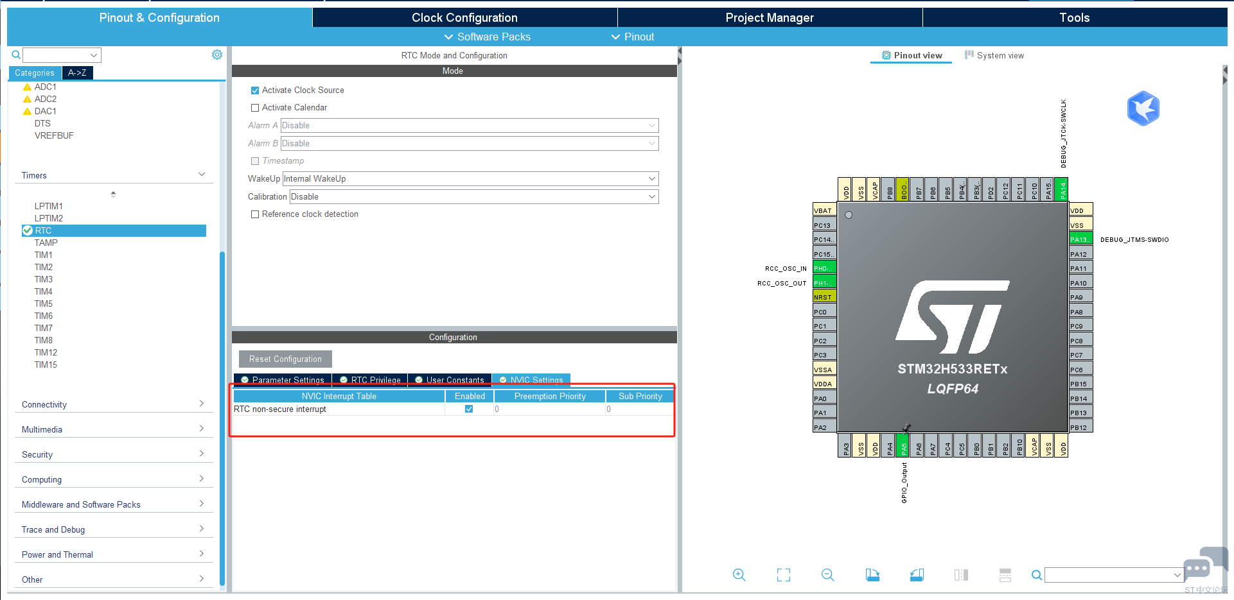Open the Alarm B dropdown
1234x600 pixels.
[x=470, y=143]
